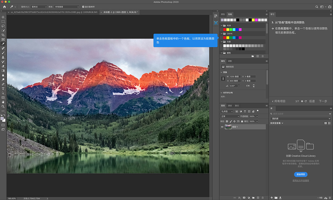Select the Dodge tool

tap(3, 80)
